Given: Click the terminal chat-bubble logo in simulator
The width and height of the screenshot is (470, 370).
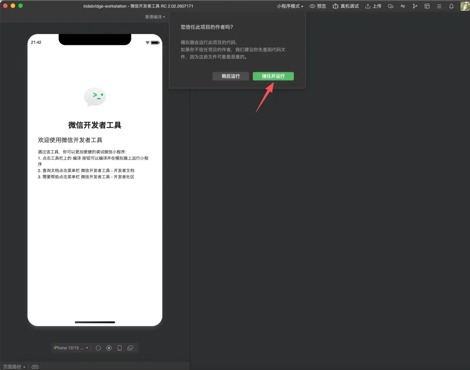Looking at the screenshot, I should 95,97.
